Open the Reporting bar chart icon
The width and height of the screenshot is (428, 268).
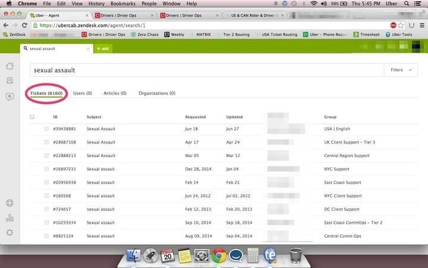[10, 217]
